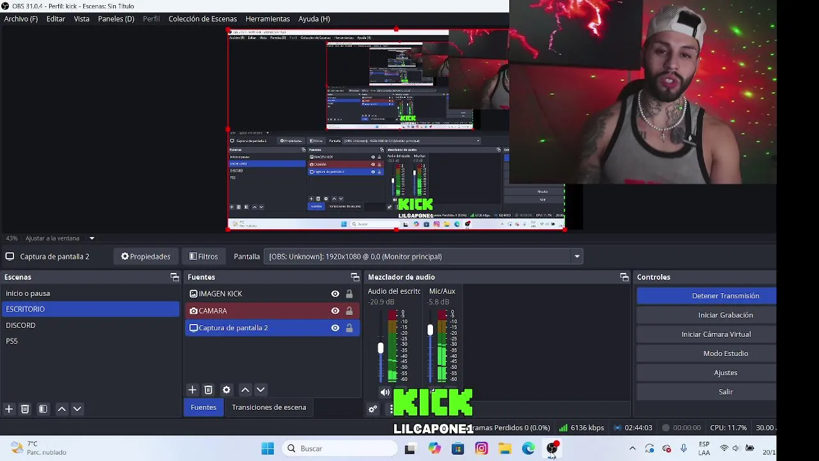Screen dimensions: 819x461
Task: Open source Propiedades button
Action: (x=146, y=256)
